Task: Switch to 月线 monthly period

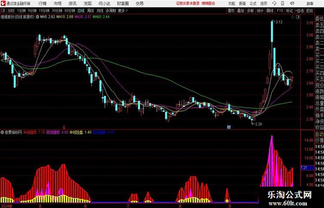Action: click(x=100, y=11)
